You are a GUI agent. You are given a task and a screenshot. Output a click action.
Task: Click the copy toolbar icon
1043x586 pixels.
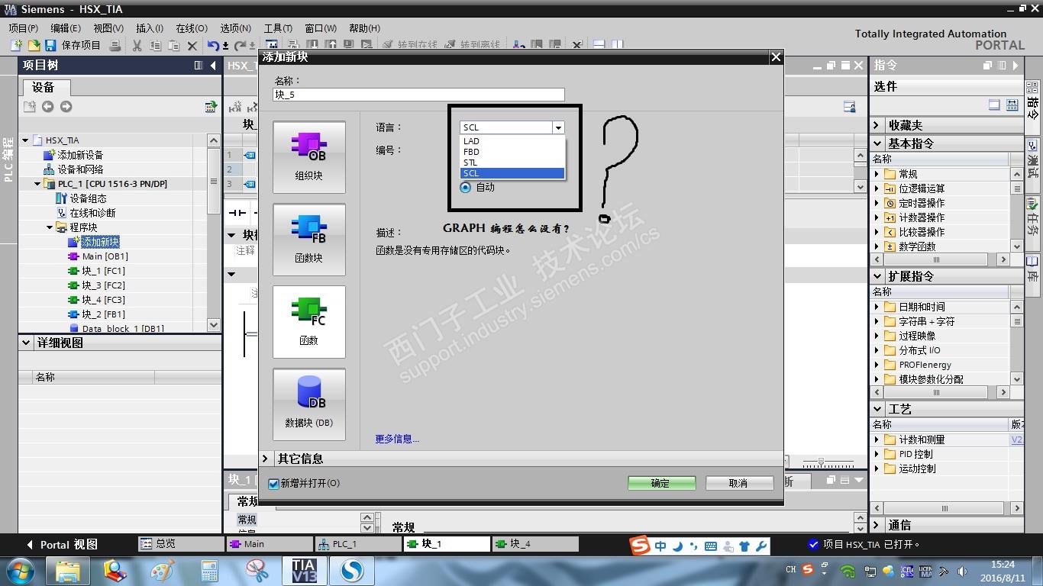pyautogui.click(x=156, y=46)
